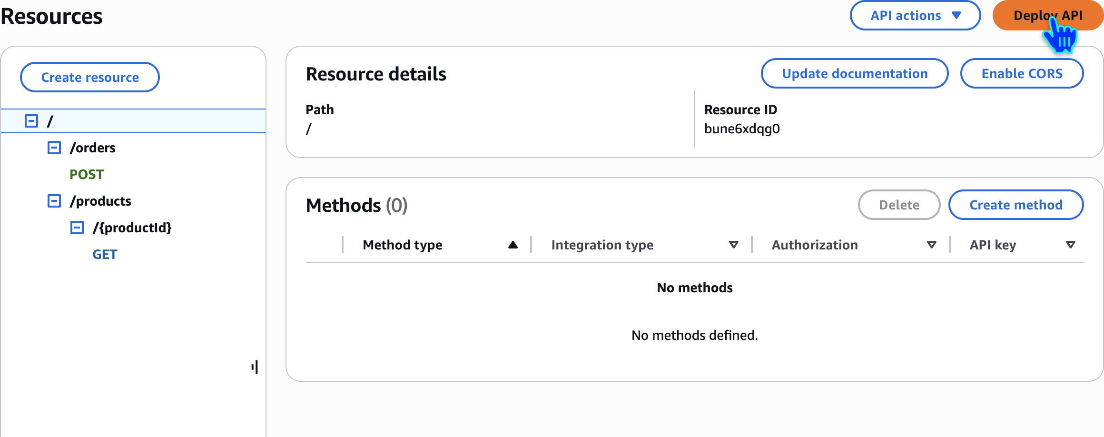Click the Deploy API button
This screenshot has height=437, width=1104.
1048,15
